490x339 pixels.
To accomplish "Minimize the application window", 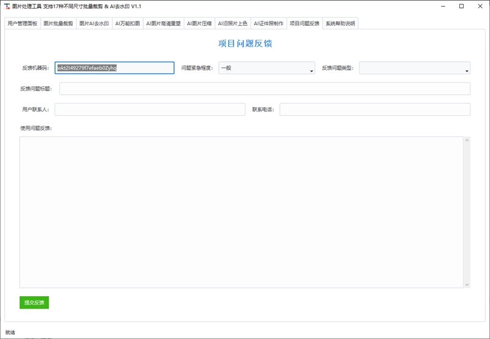I will [443, 6].
